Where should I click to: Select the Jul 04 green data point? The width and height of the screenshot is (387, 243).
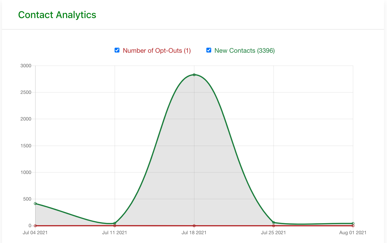click(35, 204)
